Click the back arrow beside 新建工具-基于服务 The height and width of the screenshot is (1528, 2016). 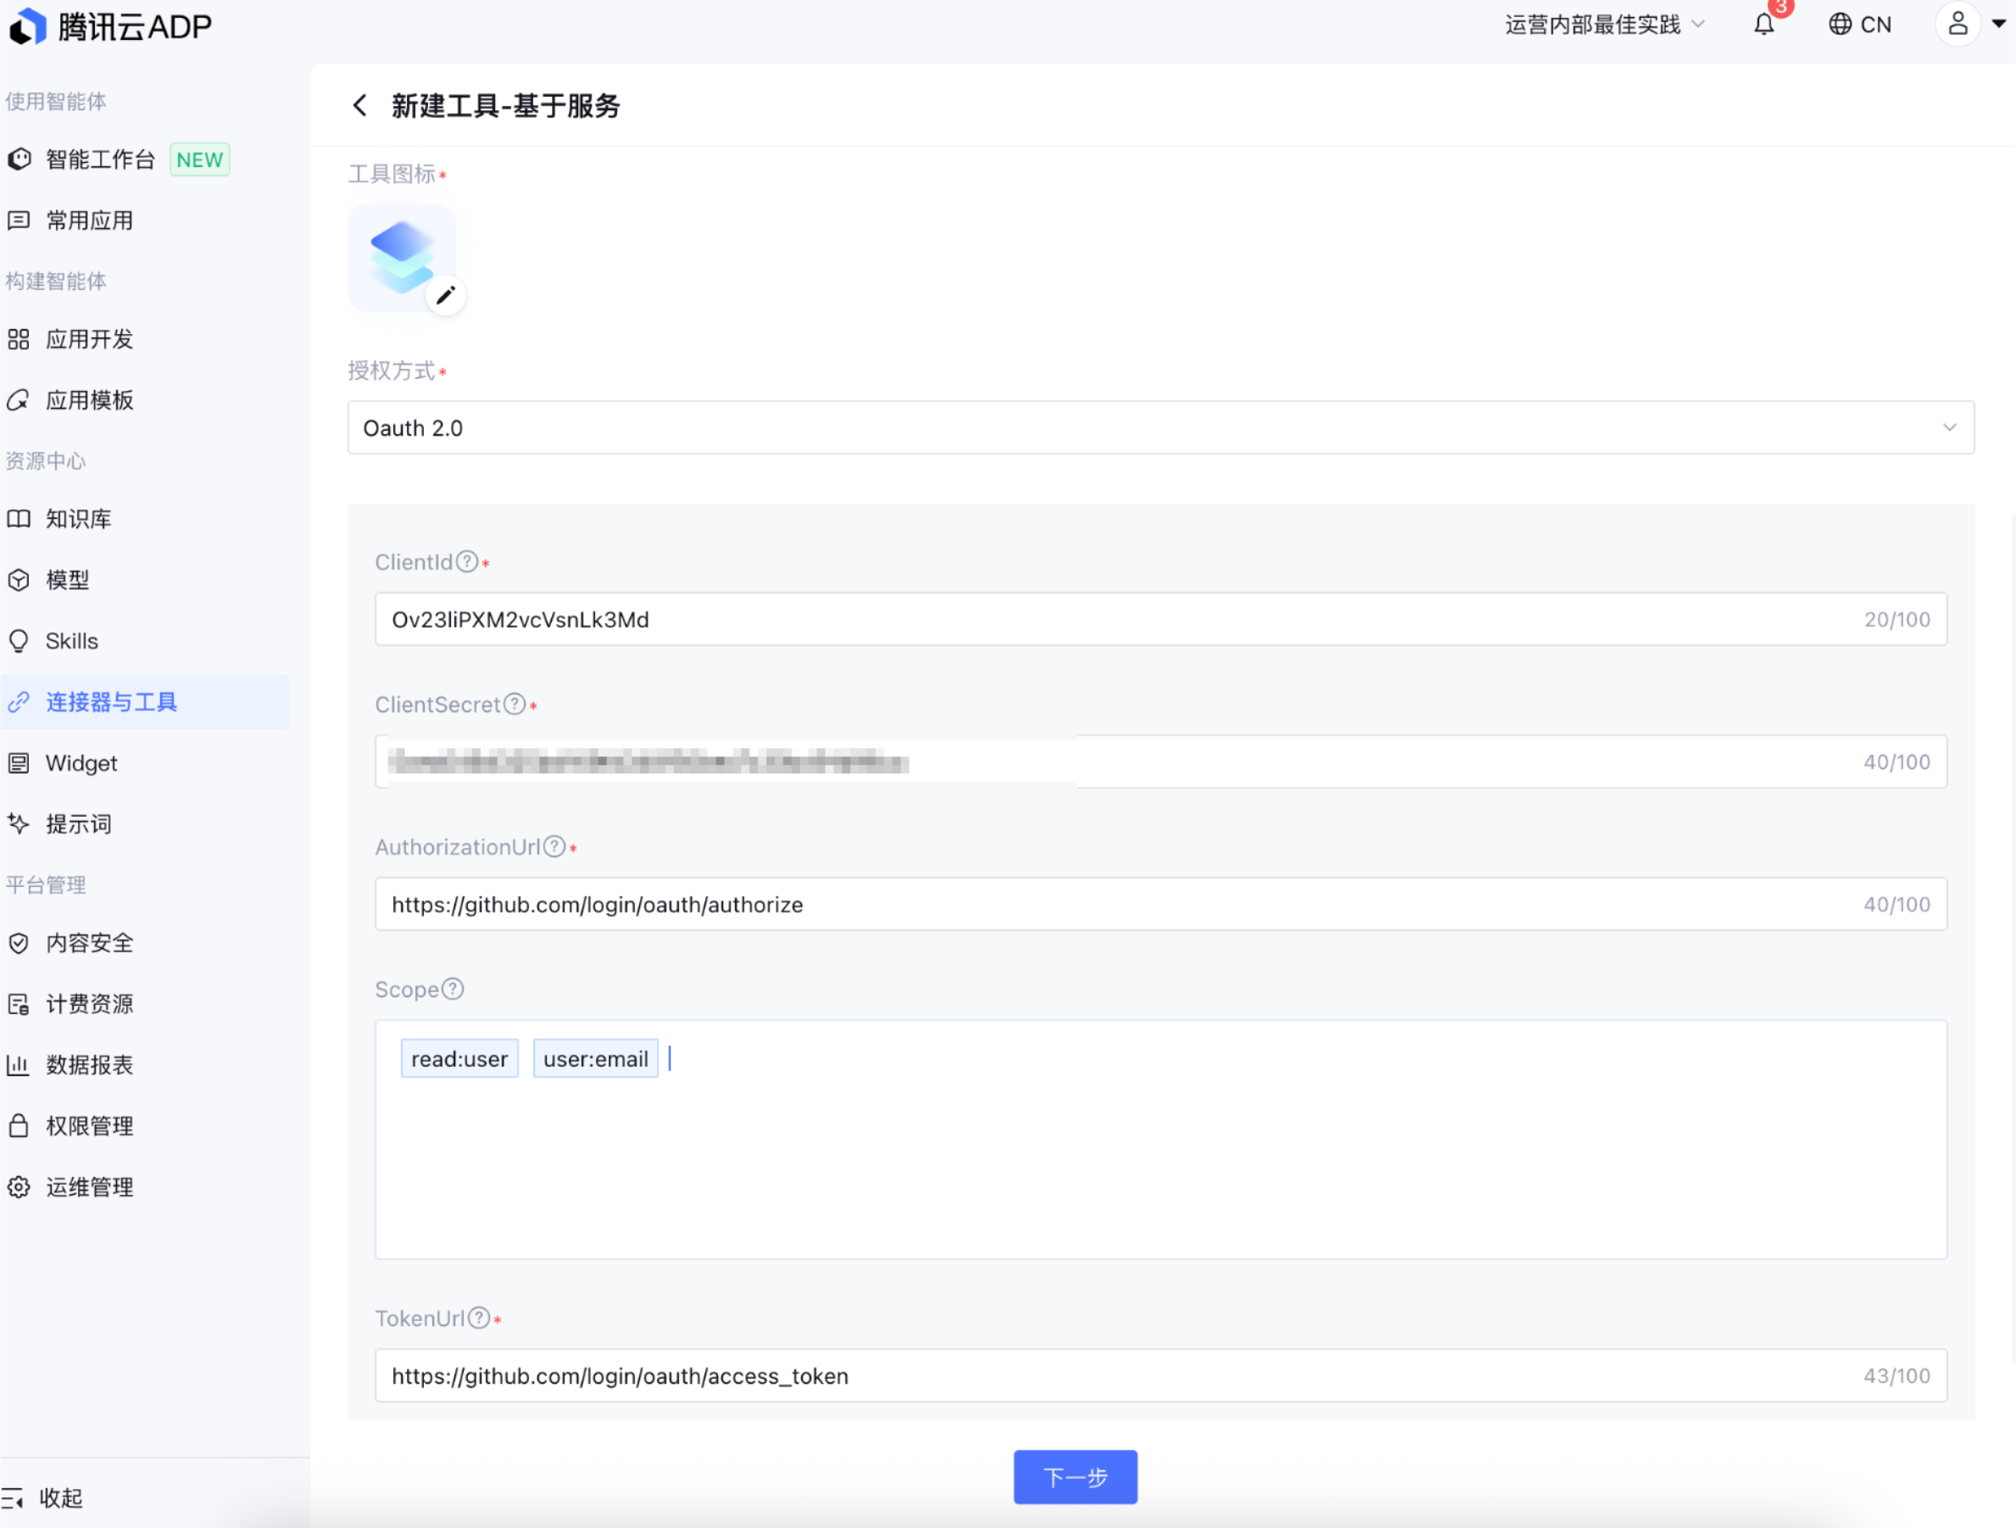pyautogui.click(x=360, y=106)
